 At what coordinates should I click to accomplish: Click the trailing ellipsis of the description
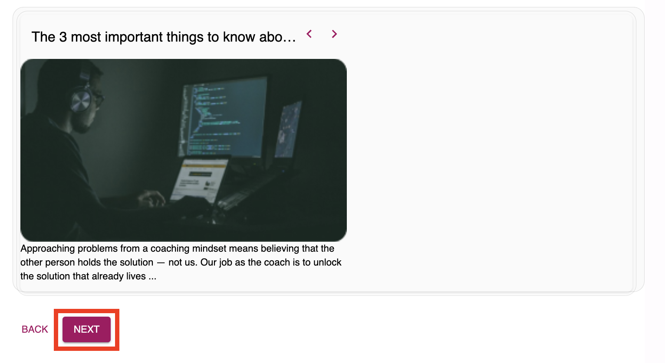152,277
